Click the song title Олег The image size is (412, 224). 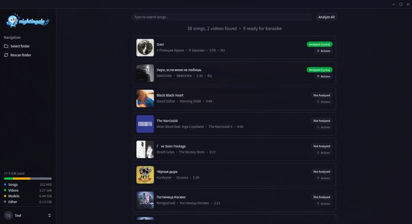[160, 44]
